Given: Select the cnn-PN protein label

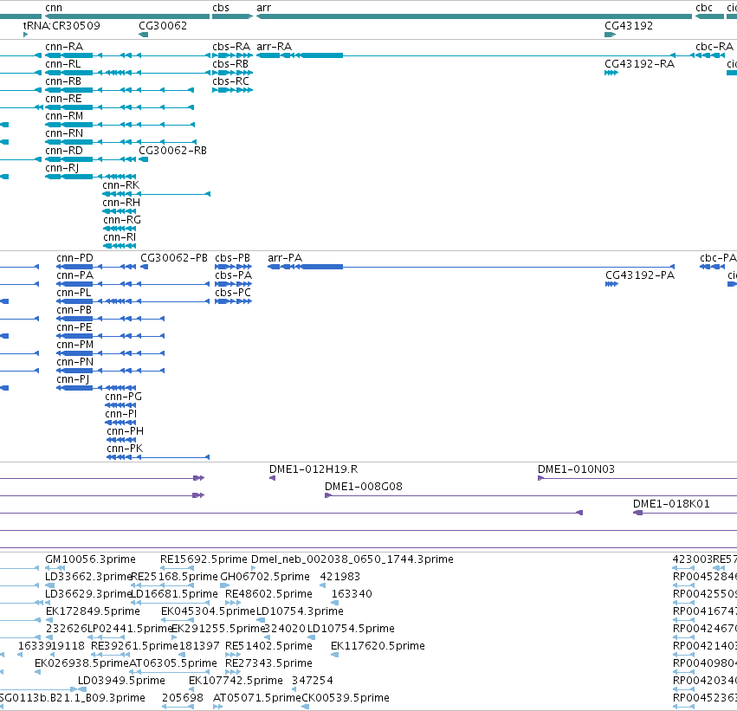Looking at the screenshot, I should click(x=74, y=363).
